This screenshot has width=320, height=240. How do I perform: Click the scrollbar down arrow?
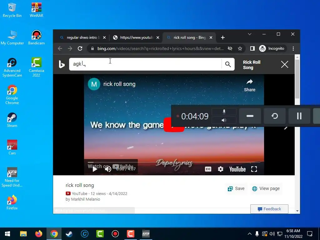click(297, 211)
